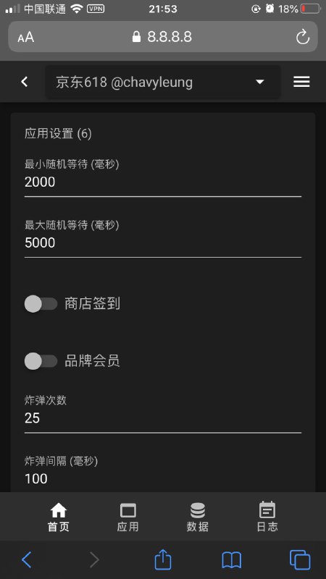Tap the AA text size button
Screen dimensions: 326x579
[26, 37]
